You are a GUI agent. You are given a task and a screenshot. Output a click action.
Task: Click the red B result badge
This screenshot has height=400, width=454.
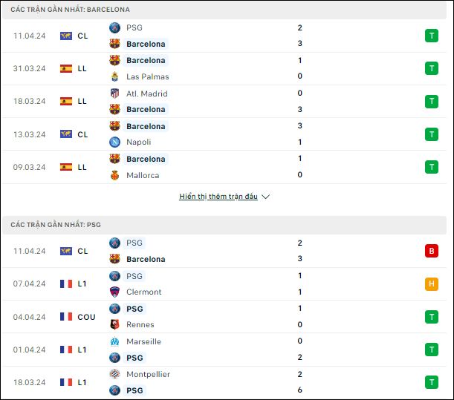pyautogui.click(x=432, y=251)
